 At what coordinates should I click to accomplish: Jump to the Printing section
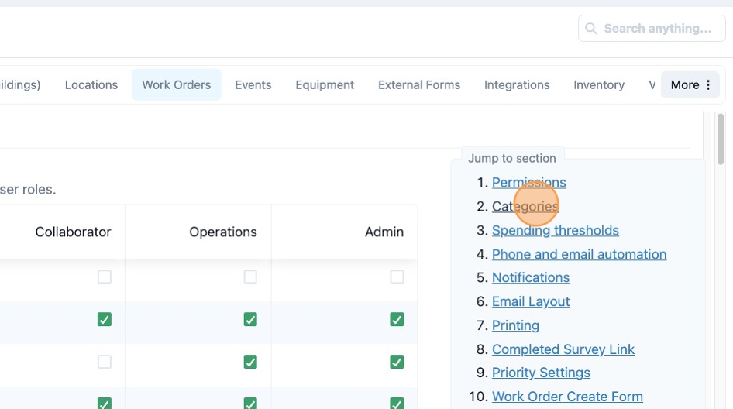tap(515, 325)
